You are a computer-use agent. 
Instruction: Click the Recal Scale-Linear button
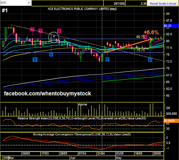point(163,4)
